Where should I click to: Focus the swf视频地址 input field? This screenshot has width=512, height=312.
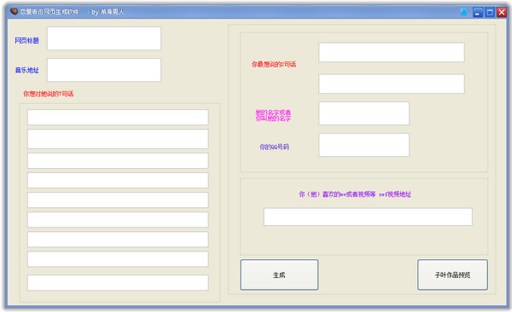click(368, 217)
